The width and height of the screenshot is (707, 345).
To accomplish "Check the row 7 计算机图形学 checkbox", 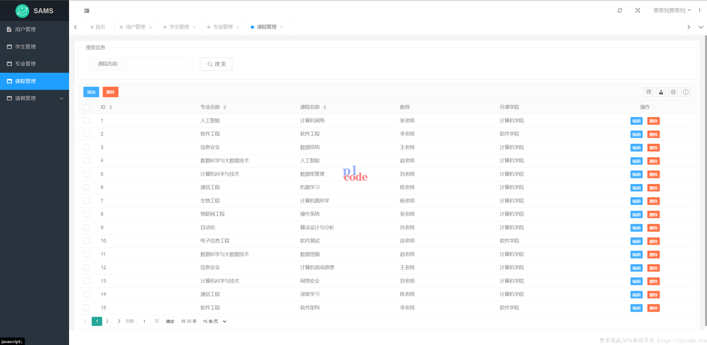I will pyautogui.click(x=87, y=201).
